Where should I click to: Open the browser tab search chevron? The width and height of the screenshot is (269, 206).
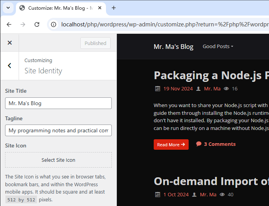(8, 8)
